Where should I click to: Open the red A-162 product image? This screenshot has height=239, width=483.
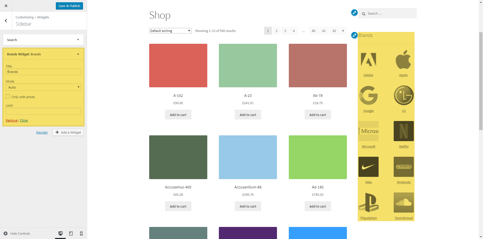[x=178, y=65]
